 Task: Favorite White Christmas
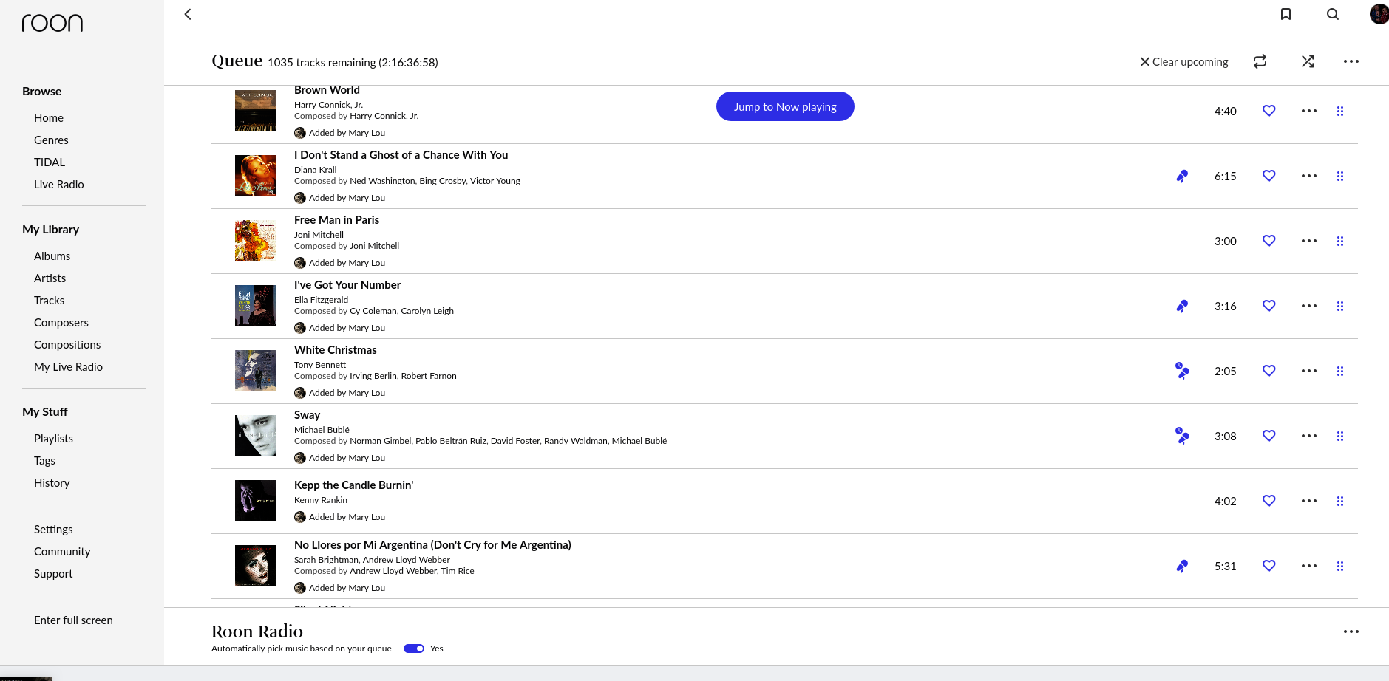(x=1269, y=371)
